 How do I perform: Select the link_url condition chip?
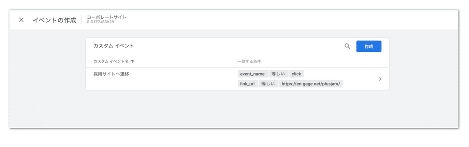tap(247, 84)
